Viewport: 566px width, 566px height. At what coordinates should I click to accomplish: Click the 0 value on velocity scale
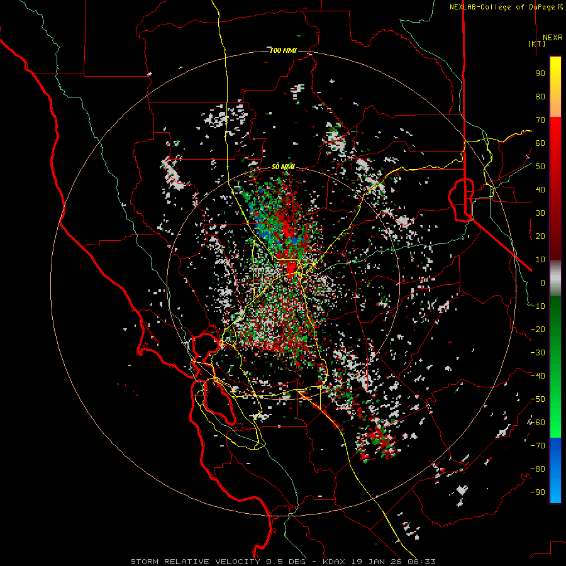coord(543,282)
